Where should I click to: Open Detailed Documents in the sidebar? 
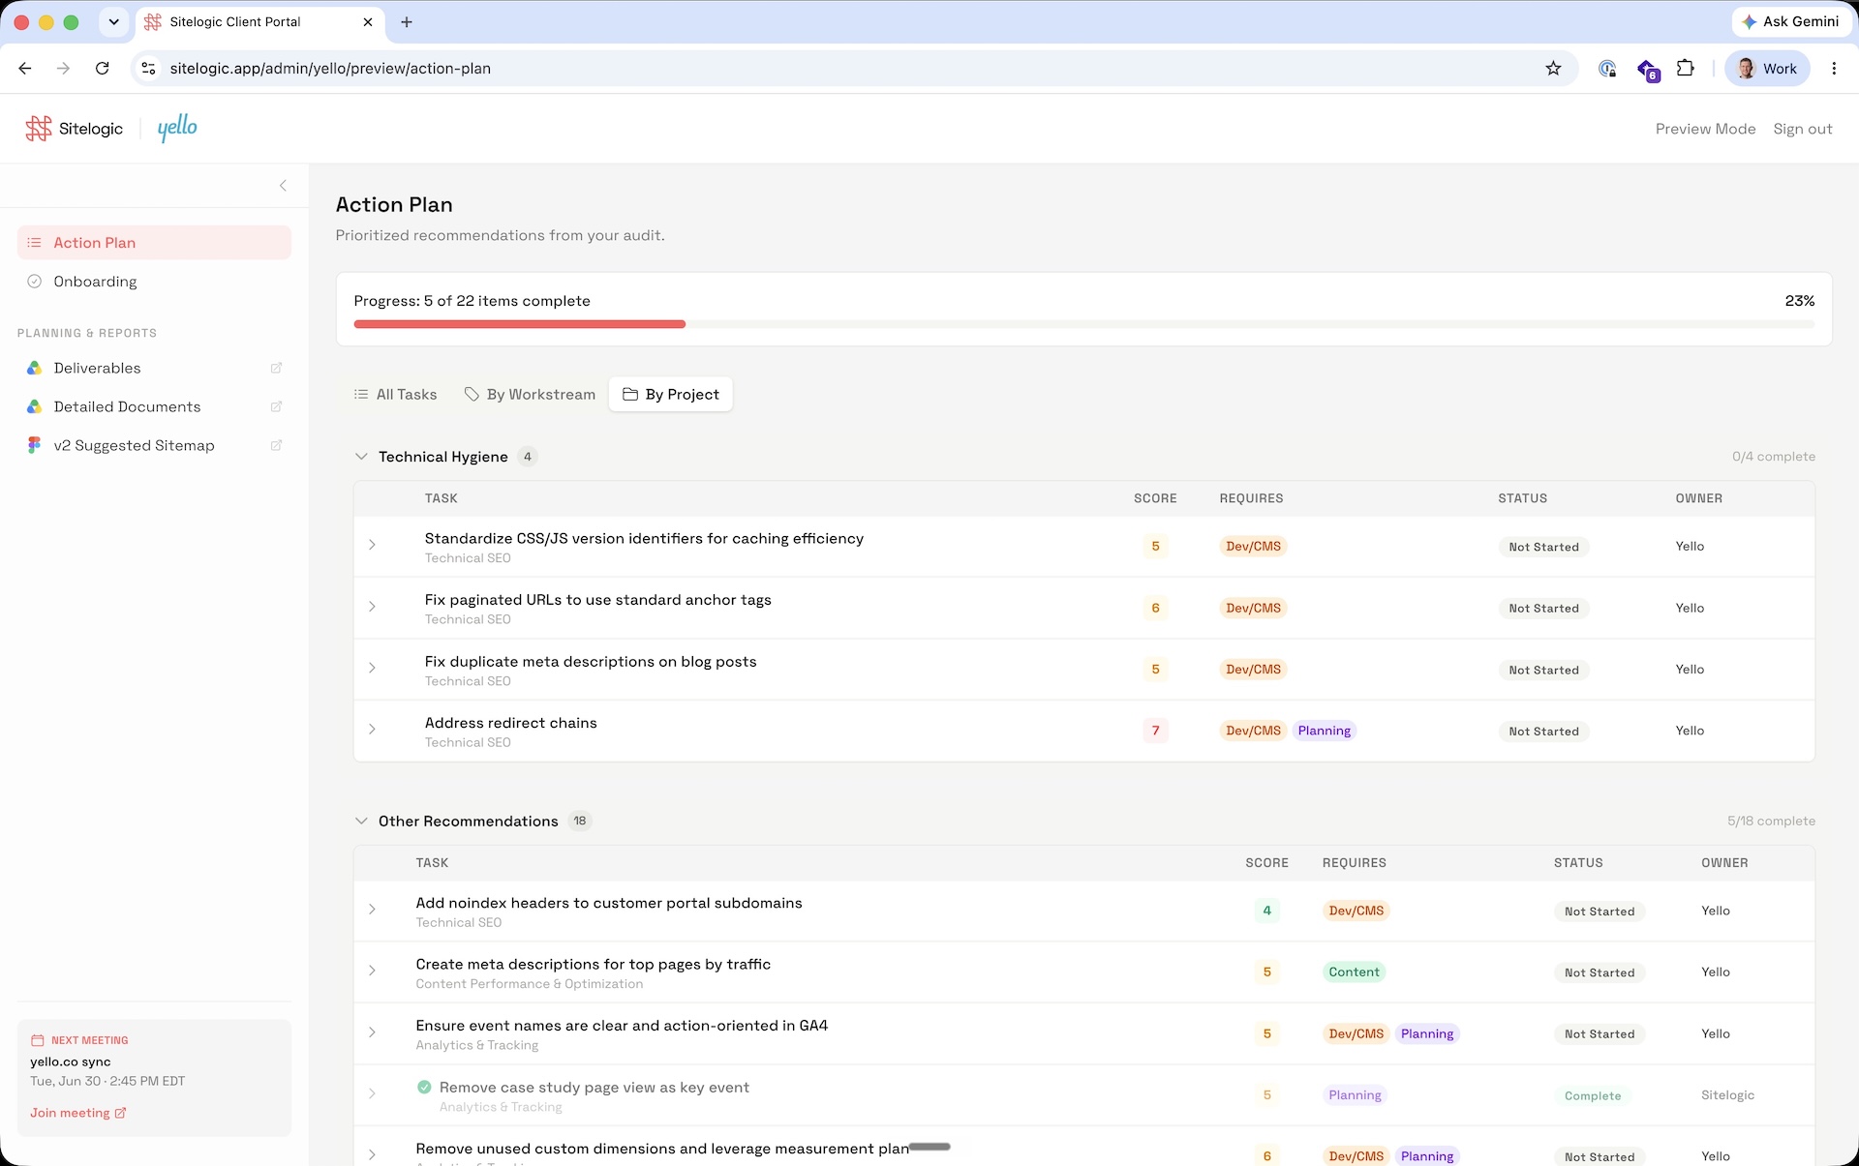(154, 406)
